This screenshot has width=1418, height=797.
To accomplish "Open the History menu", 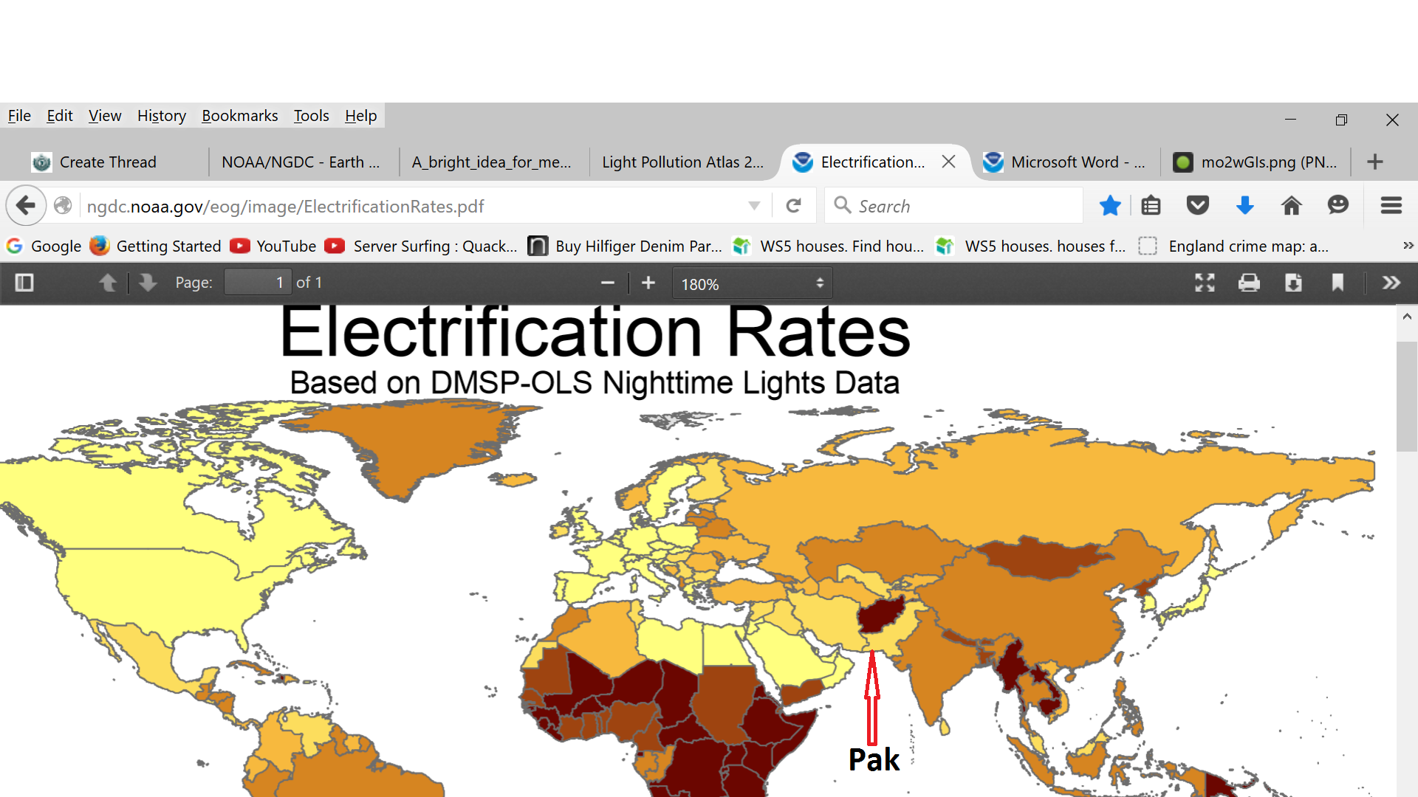I will click(162, 116).
